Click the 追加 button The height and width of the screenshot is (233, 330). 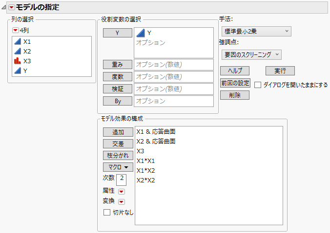[118, 132]
